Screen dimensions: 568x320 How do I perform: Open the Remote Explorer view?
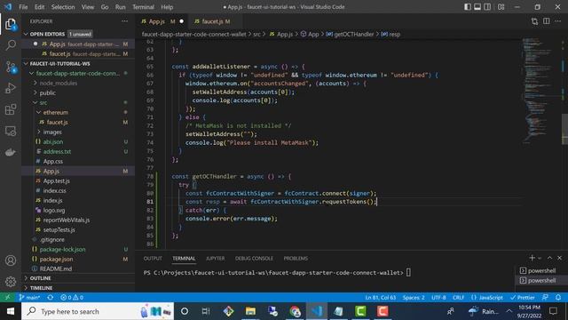click(x=11, y=131)
